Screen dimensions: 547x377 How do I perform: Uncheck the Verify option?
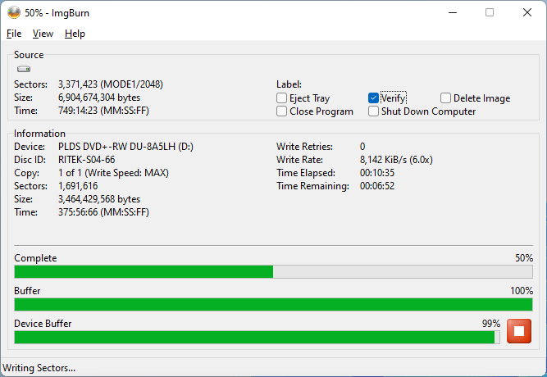point(374,98)
